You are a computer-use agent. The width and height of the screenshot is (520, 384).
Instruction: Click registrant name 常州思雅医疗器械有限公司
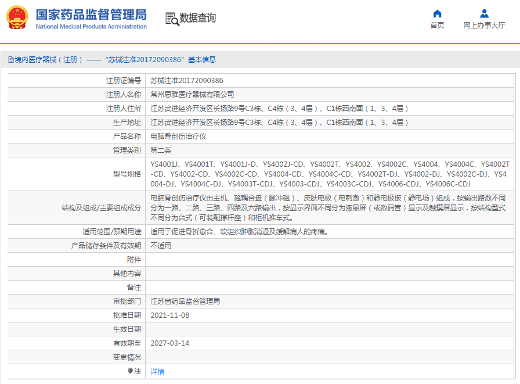pyautogui.click(x=192, y=95)
